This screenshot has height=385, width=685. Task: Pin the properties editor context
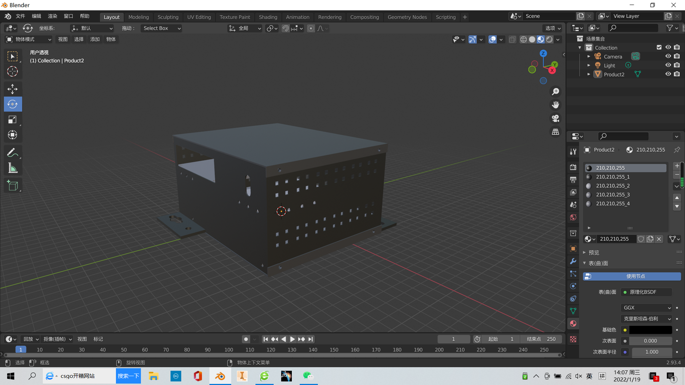677,150
